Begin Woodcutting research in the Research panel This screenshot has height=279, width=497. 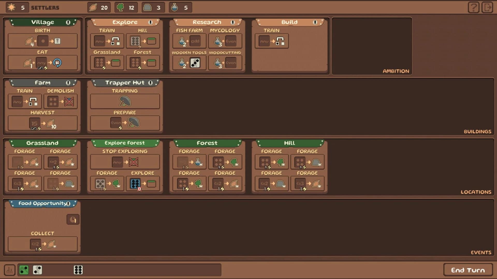pos(225,63)
